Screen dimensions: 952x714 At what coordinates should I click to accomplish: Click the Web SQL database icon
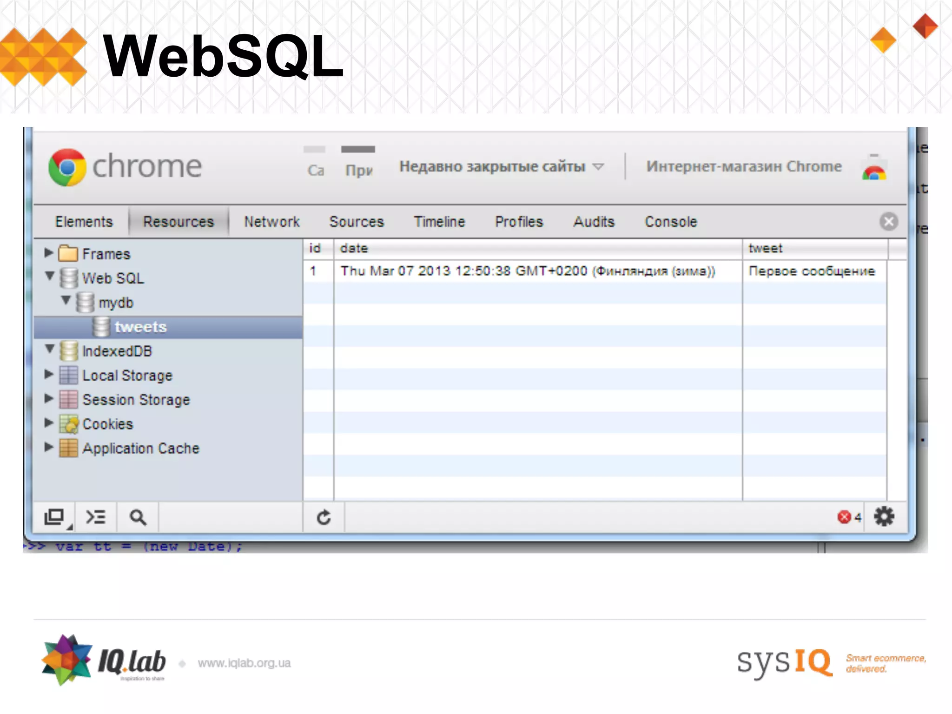69,278
